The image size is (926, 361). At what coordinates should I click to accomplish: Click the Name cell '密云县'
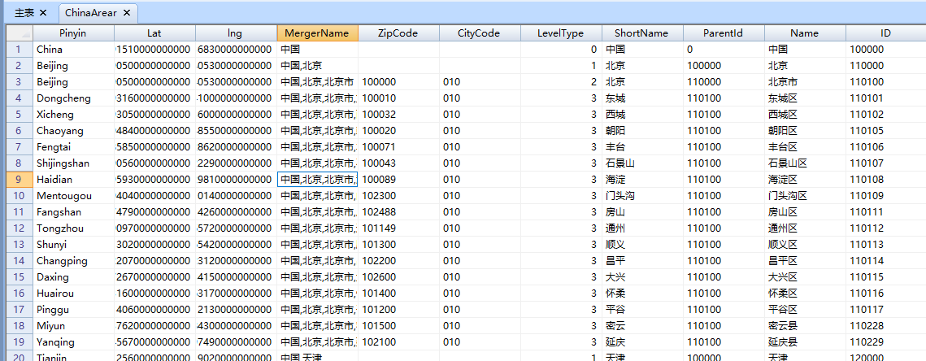point(804,325)
